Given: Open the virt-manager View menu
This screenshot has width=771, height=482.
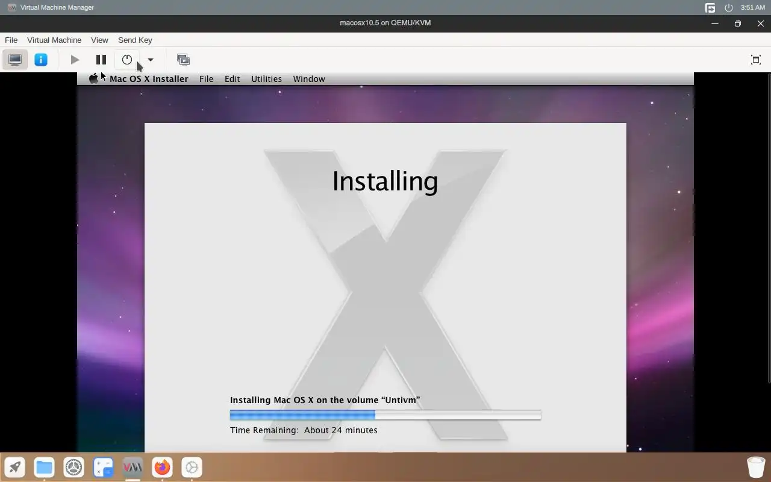Looking at the screenshot, I should pyautogui.click(x=99, y=40).
